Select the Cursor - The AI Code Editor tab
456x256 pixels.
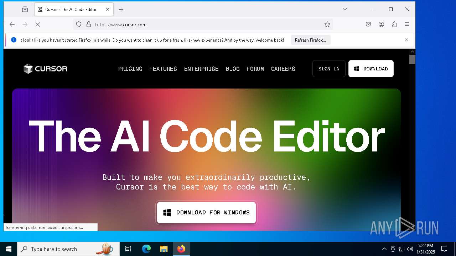pyautogui.click(x=74, y=10)
